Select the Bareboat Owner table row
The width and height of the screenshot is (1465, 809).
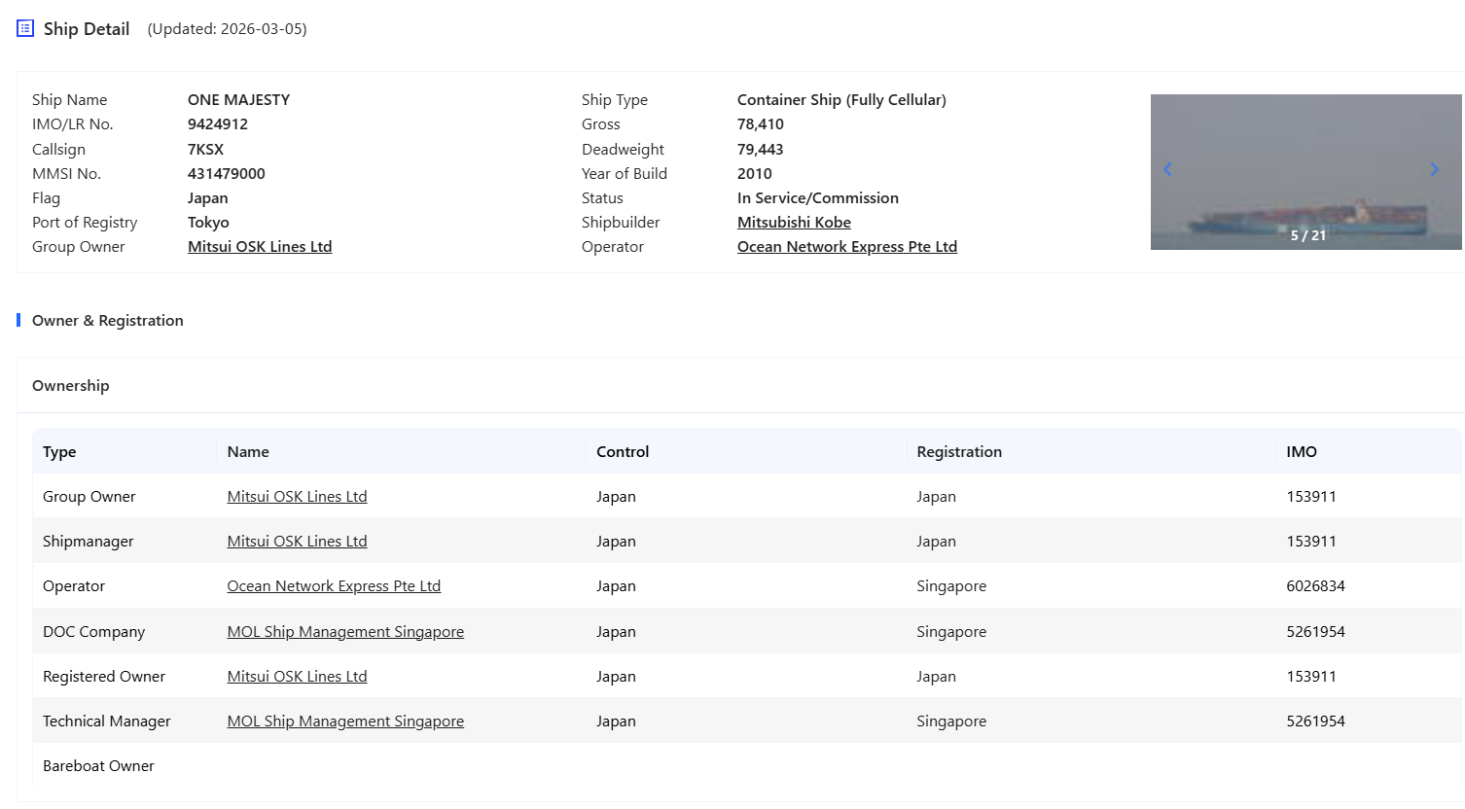coord(98,766)
